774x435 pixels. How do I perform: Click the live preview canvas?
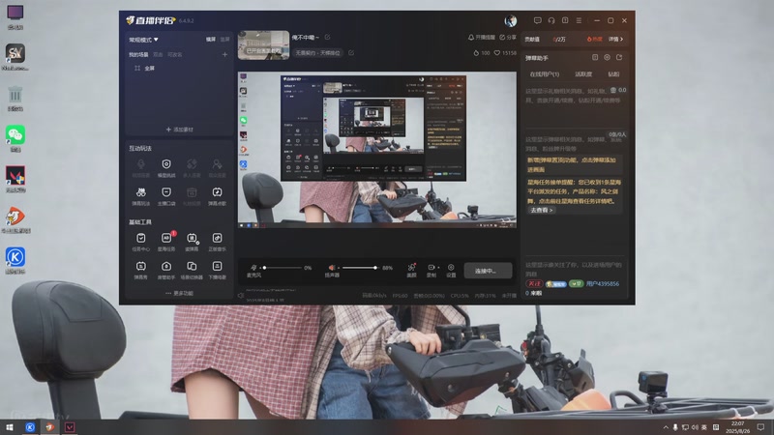(x=377, y=150)
